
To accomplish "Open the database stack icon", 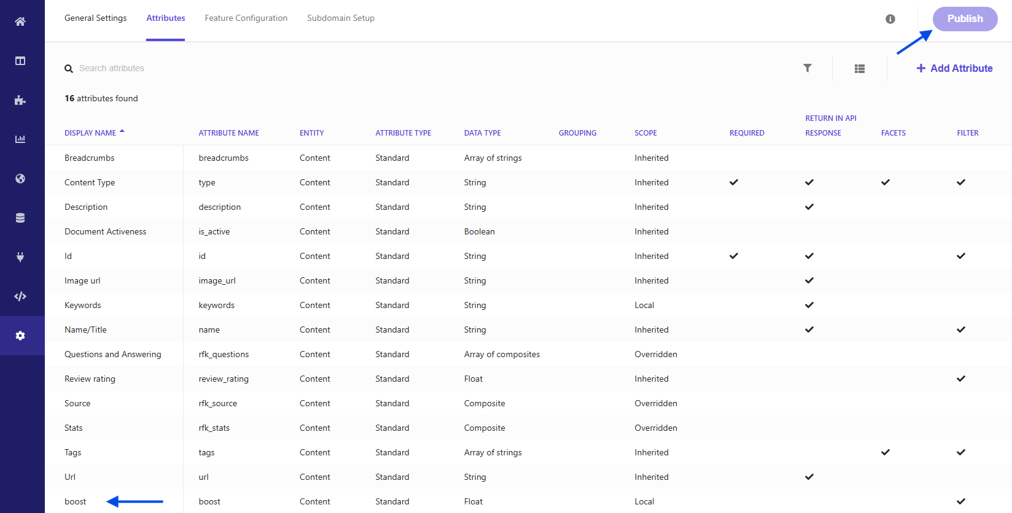I will coord(20,218).
